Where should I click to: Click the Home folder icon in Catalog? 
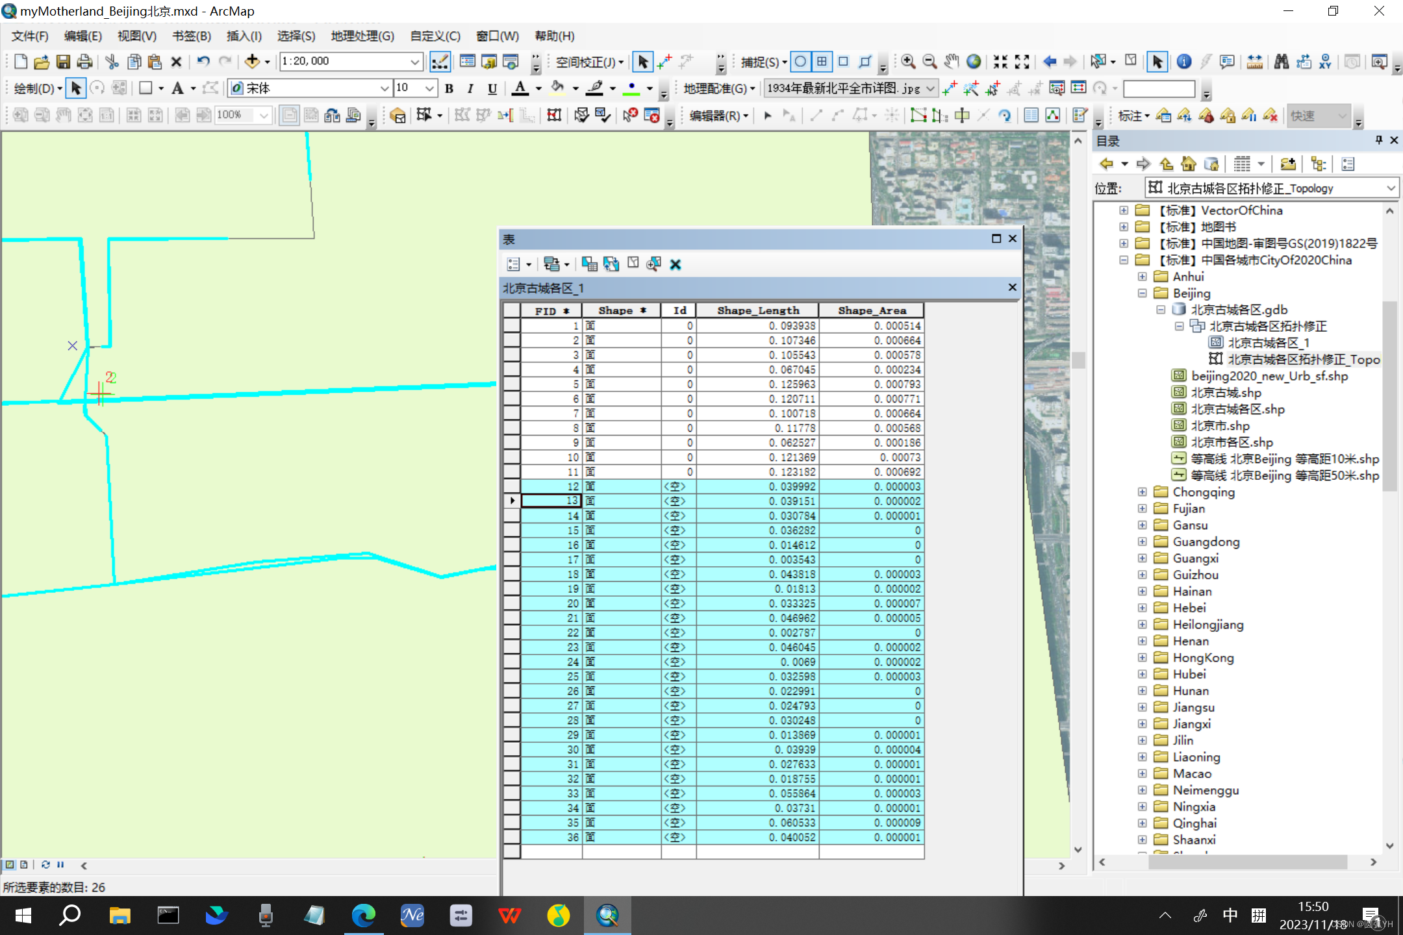(x=1188, y=164)
